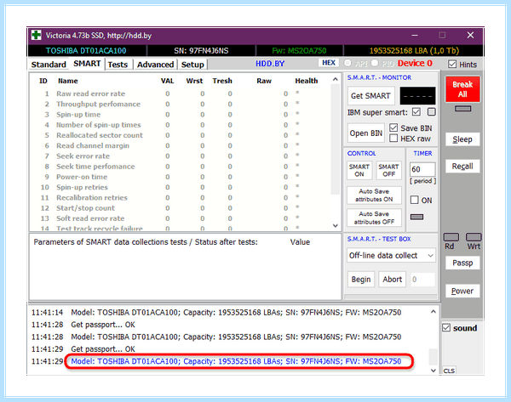
Task: Select the Seek error rate row
Action: click(x=180, y=156)
